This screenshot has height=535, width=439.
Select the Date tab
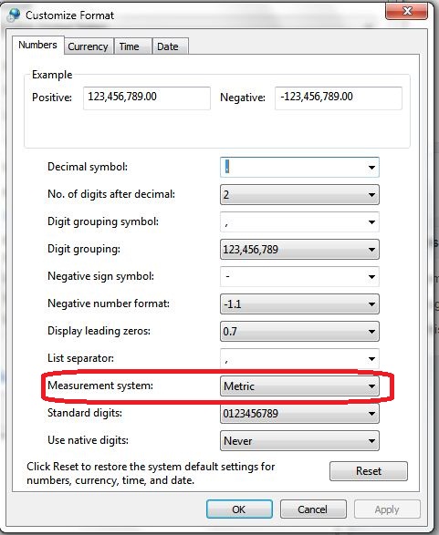[168, 46]
